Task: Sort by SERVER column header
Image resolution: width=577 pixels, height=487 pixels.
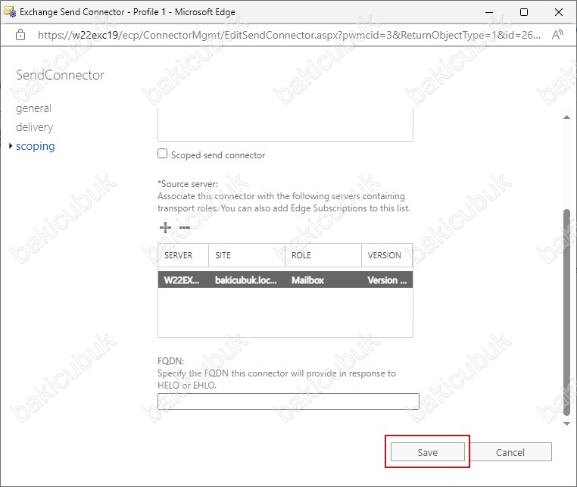Action: (183, 255)
